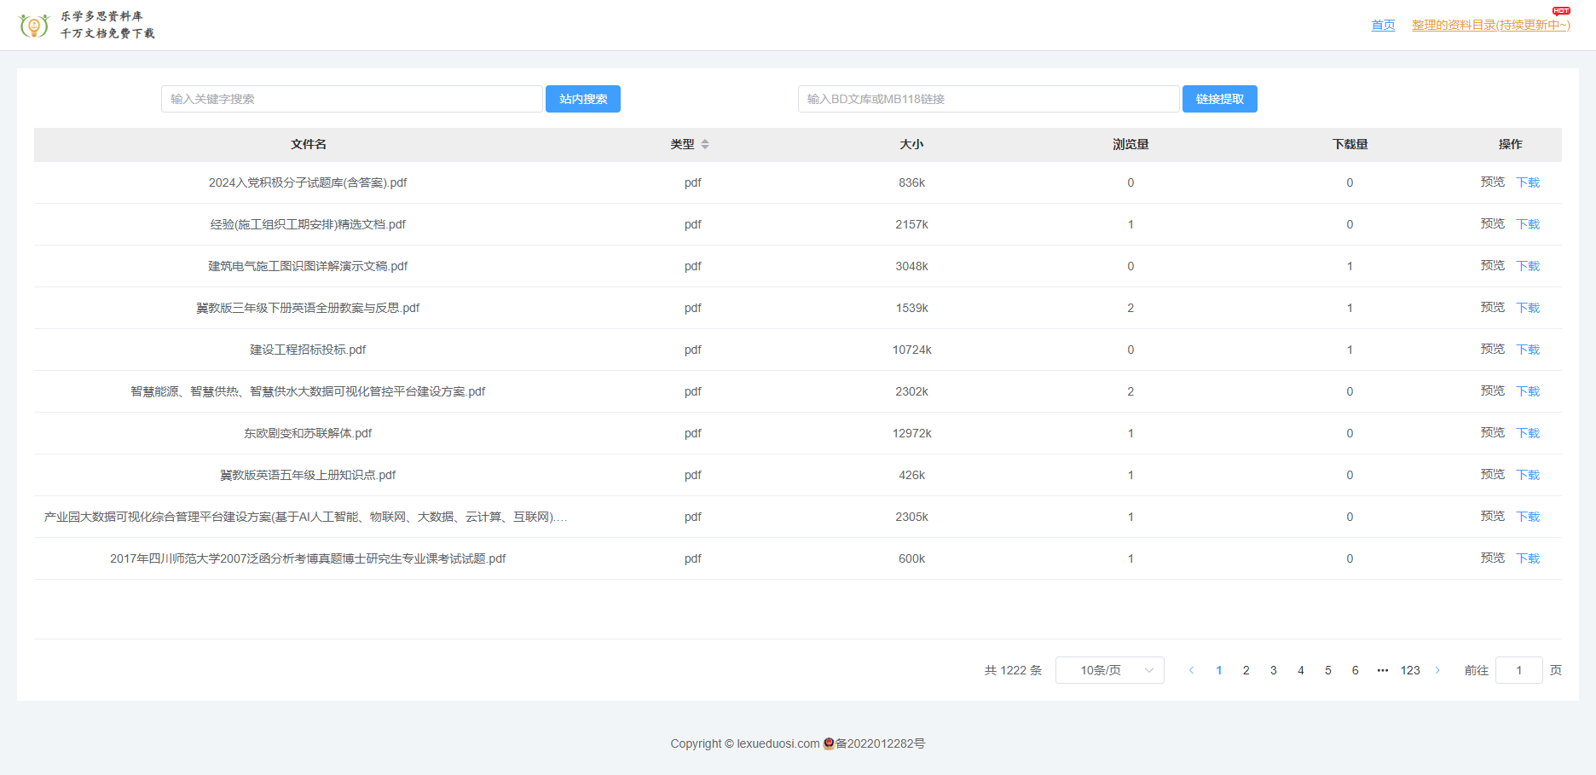The width and height of the screenshot is (1596, 775).
Task: Jump to page 3 in pagination
Action: [1273, 670]
